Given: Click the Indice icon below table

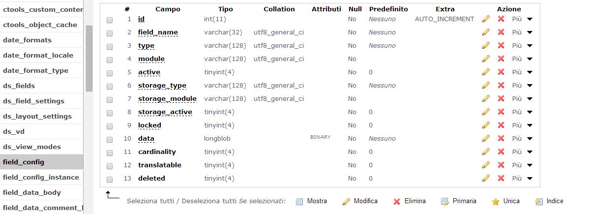Looking at the screenshot, I should (539, 202).
